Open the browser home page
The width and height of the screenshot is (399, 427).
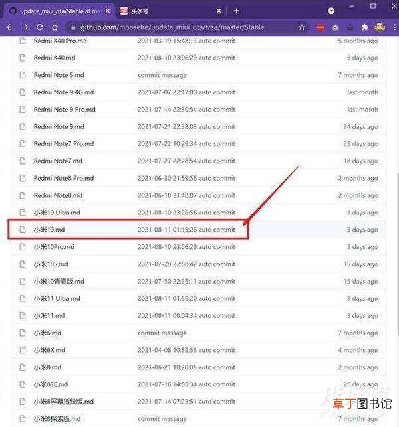pos(55,27)
